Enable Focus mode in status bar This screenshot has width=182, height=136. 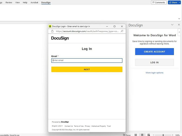[127, 135]
